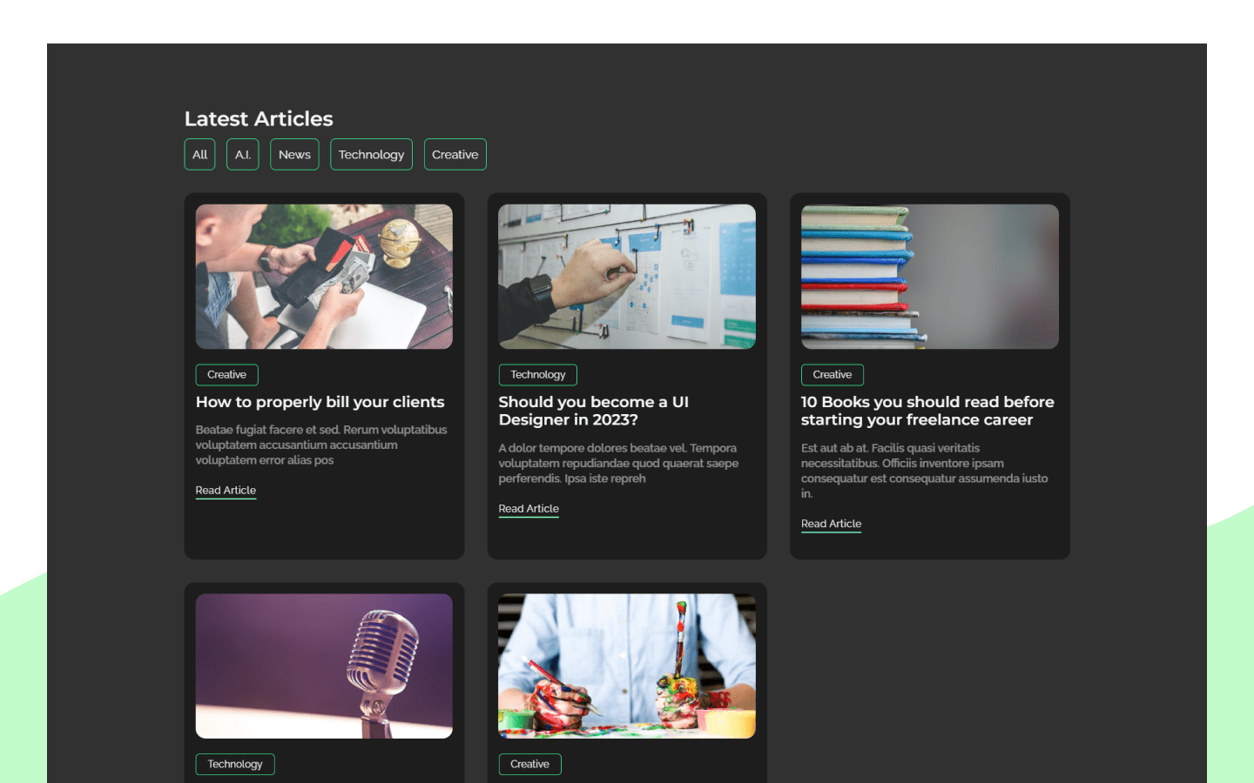Open the microphone article image
The image size is (1254, 783).
(x=324, y=666)
